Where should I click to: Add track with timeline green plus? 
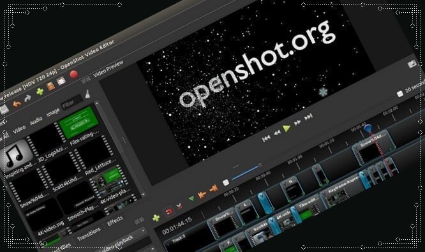[156, 218]
